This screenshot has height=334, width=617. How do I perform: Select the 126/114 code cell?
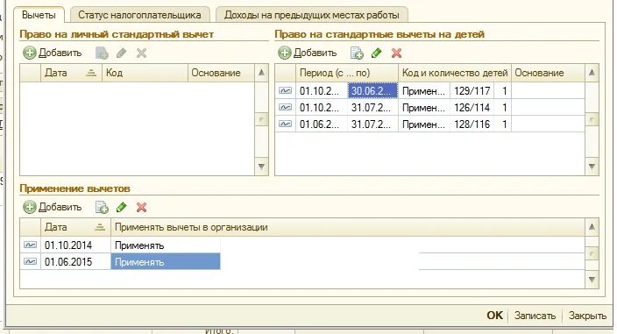pos(472,108)
